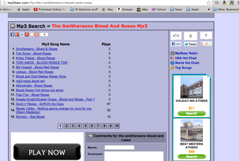Click the Holiday Inn Athens ad photo
The height and width of the screenshot is (161, 239).
pyautogui.click(x=192, y=87)
